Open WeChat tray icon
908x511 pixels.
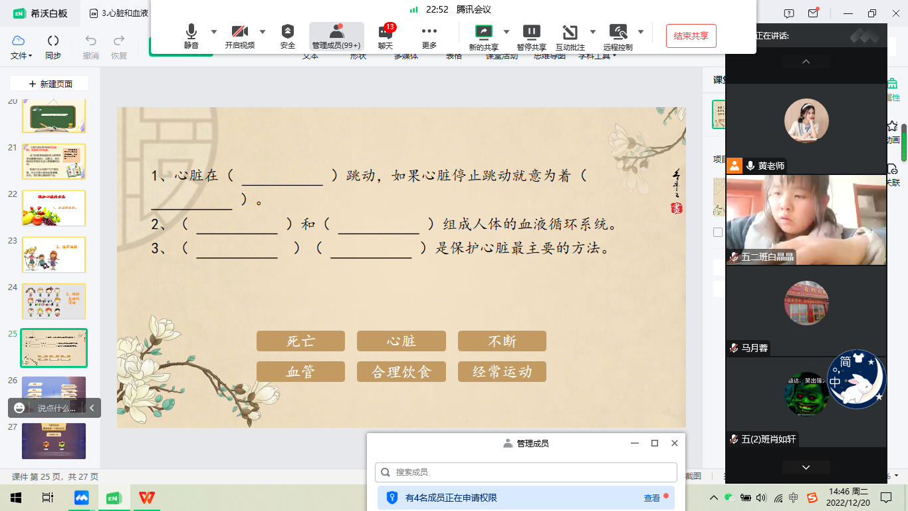click(x=729, y=497)
